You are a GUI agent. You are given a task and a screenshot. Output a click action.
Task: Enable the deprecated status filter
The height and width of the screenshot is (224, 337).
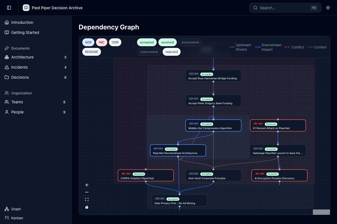tap(190, 43)
